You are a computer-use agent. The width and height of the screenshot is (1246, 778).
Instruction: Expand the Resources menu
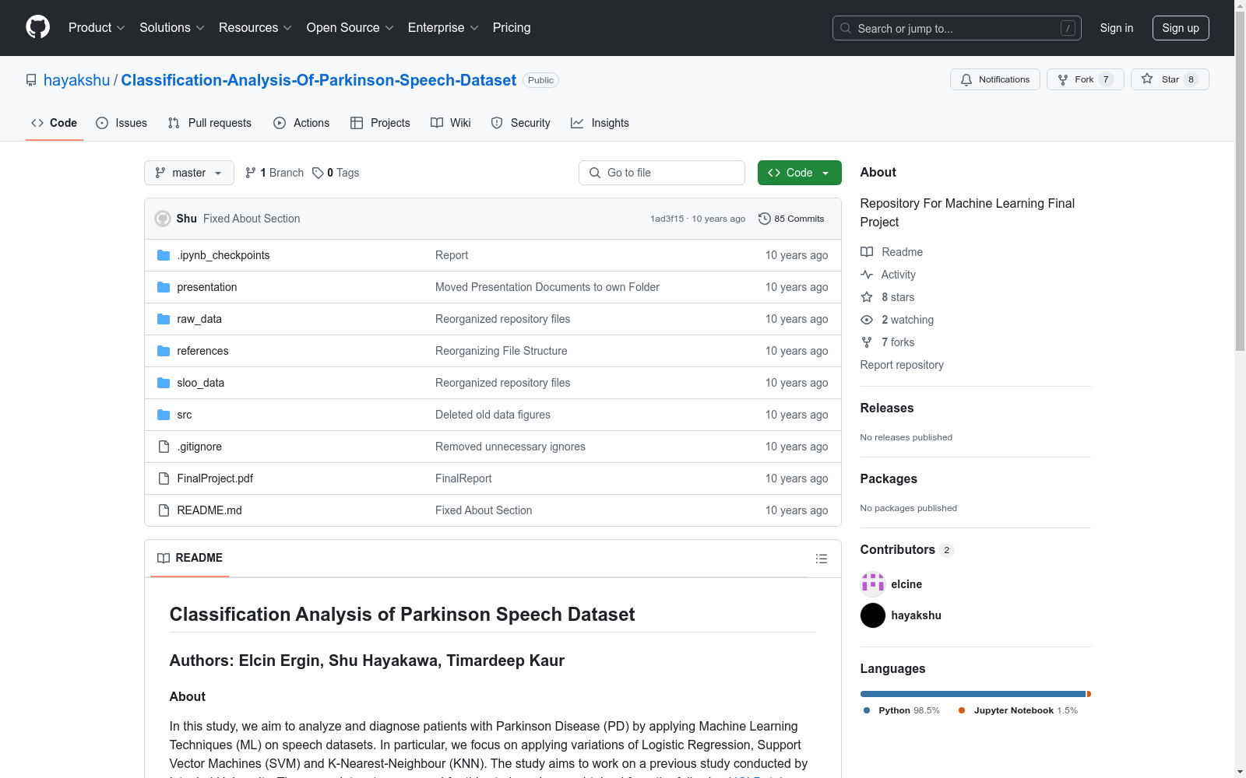pyautogui.click(x=255, y=28)
